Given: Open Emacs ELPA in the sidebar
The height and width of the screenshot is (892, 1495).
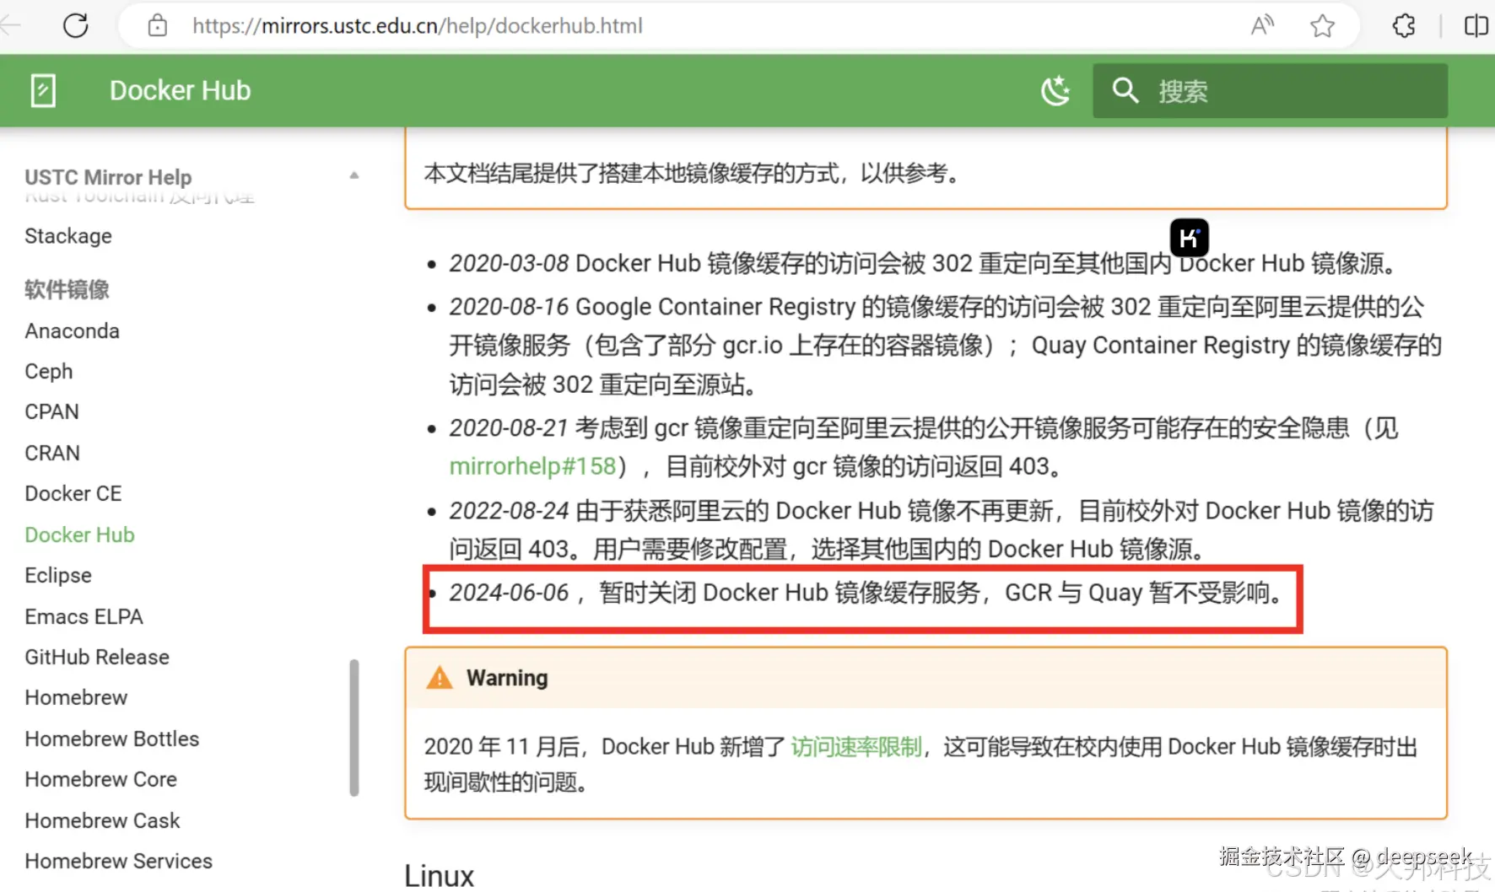Looking at the screenshot, I should point(84,617).
